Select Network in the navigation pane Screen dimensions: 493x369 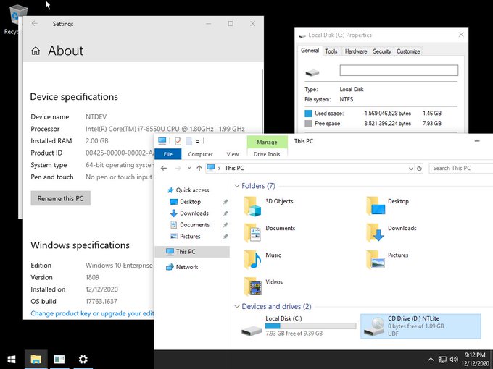182,267
